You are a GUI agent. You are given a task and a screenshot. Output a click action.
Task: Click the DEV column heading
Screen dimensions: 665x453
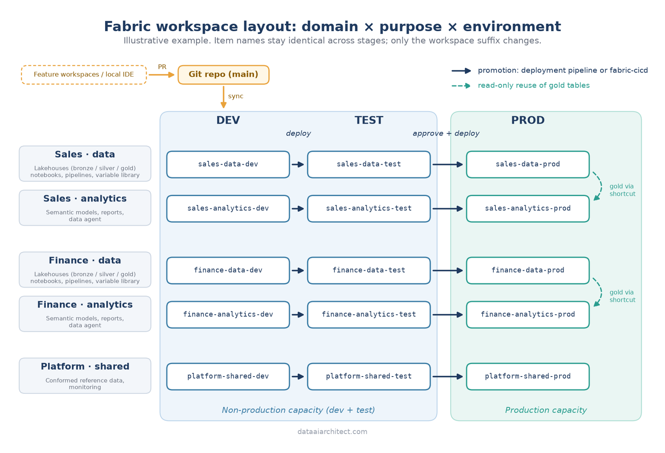[228, 121]
